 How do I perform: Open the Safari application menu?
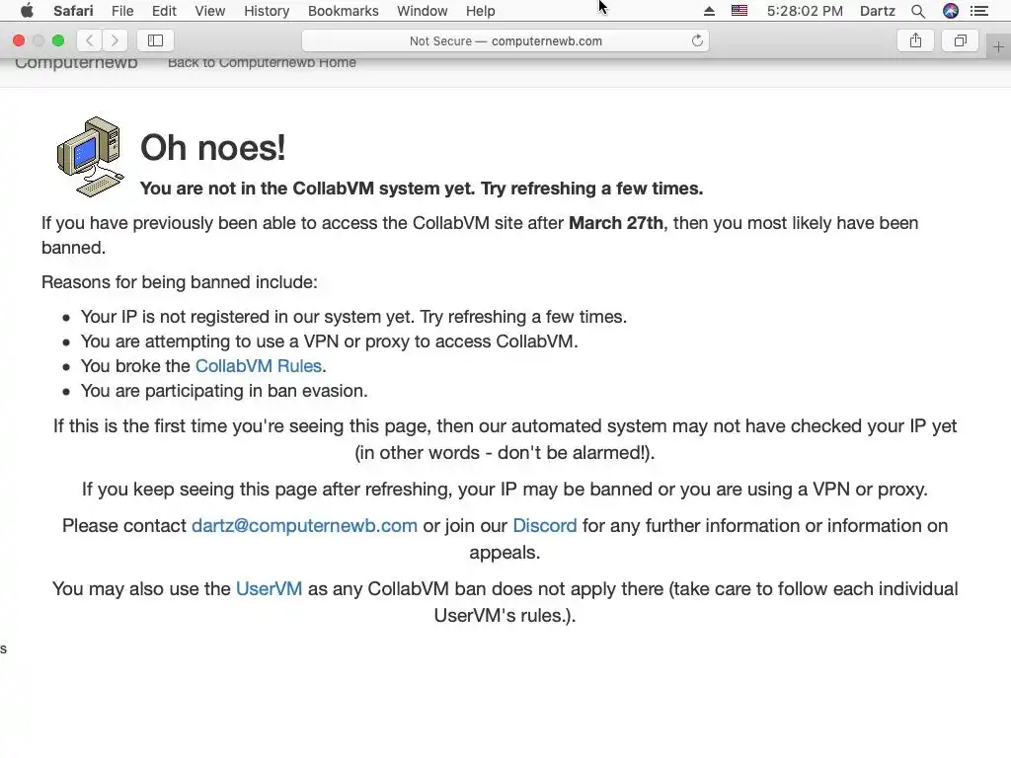(73, 11)
